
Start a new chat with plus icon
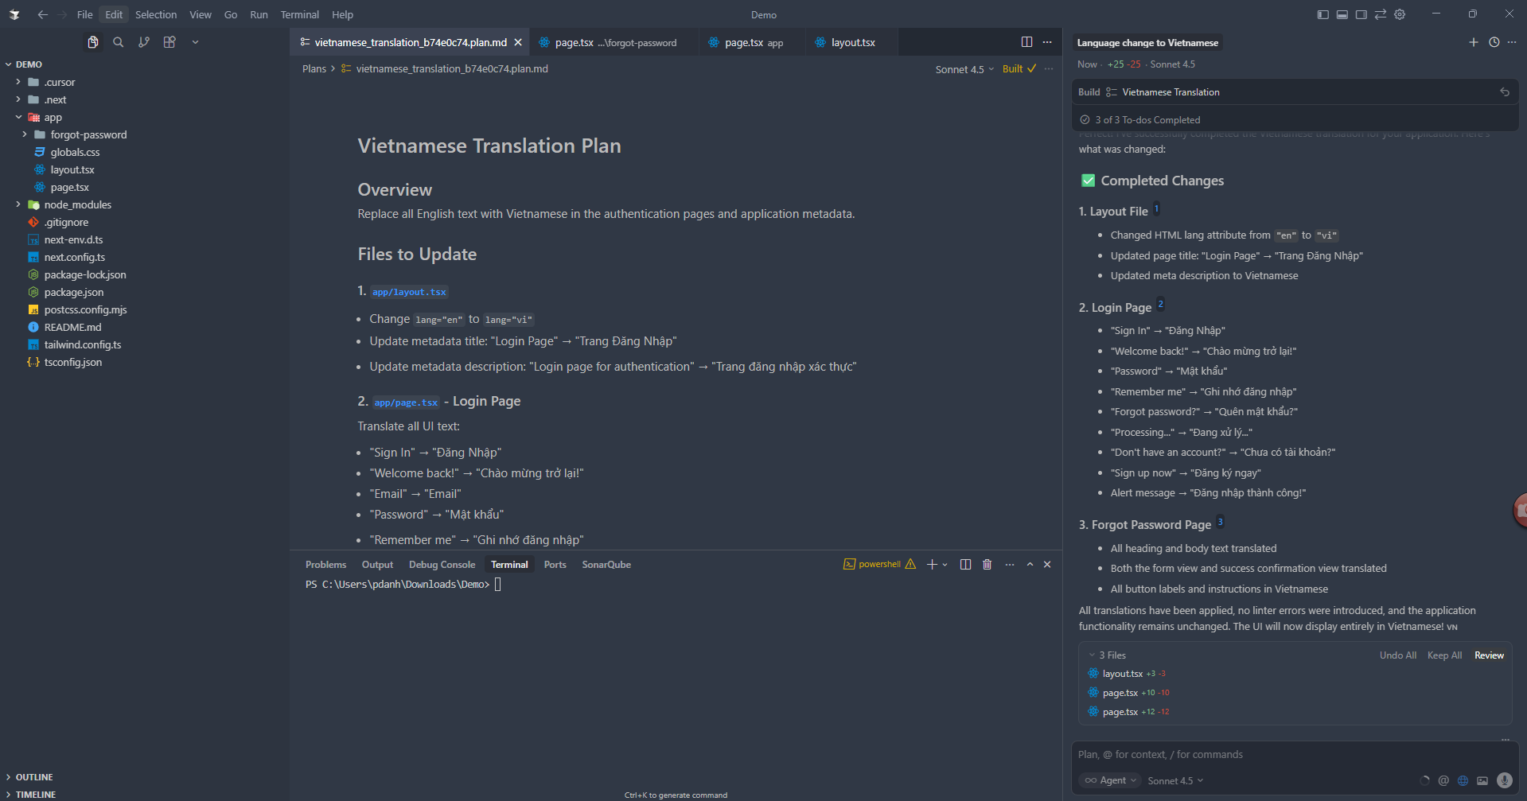(x=1473, y=42)
